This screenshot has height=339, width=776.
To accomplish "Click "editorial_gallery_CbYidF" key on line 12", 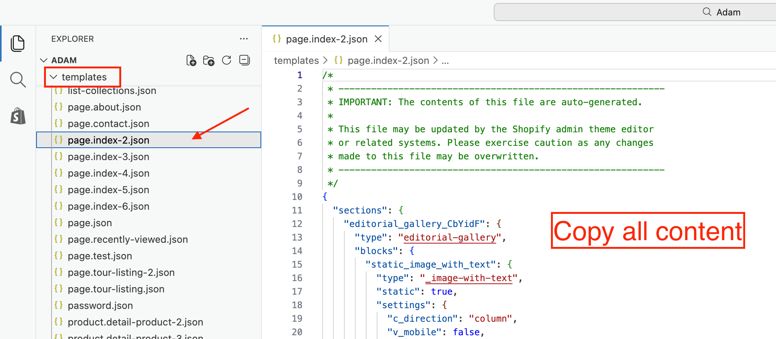I will pos(414,224).
